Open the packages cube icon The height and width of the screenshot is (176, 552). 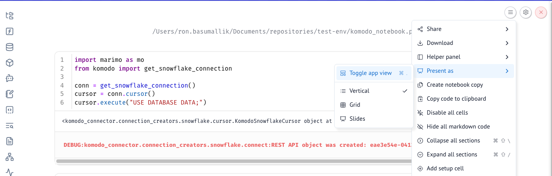click(x=10, y=63)
